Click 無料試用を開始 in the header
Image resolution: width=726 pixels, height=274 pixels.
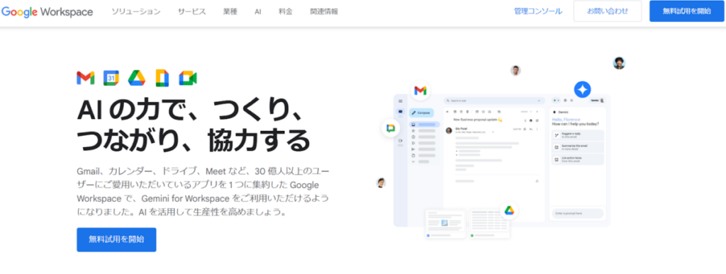[686, 11]
